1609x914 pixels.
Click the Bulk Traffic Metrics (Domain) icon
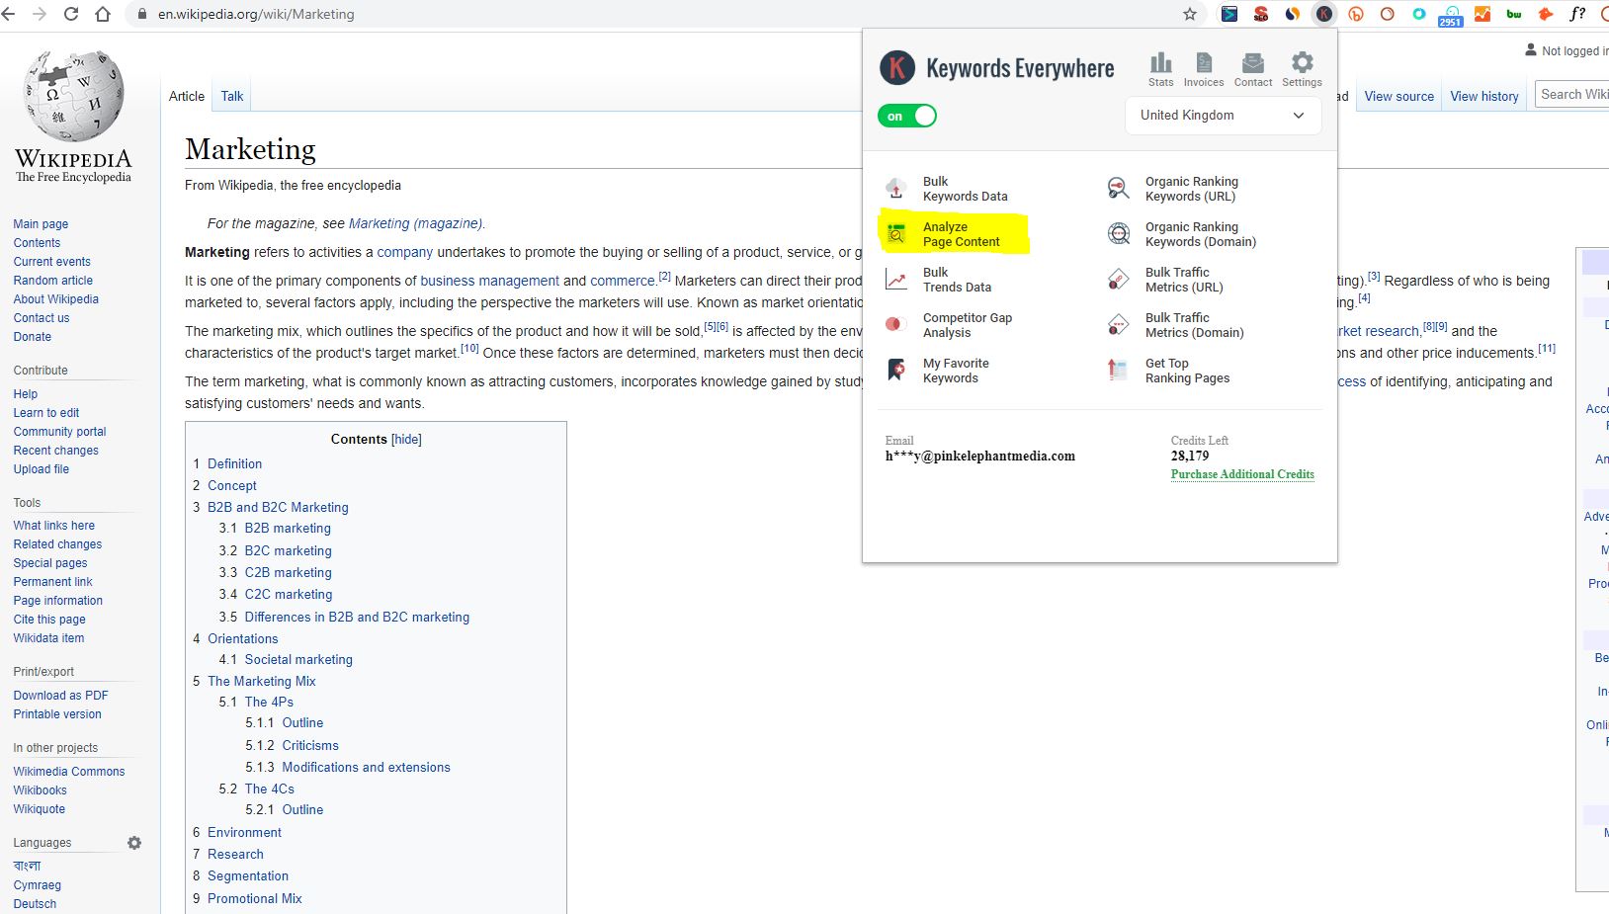[1118, 324]
